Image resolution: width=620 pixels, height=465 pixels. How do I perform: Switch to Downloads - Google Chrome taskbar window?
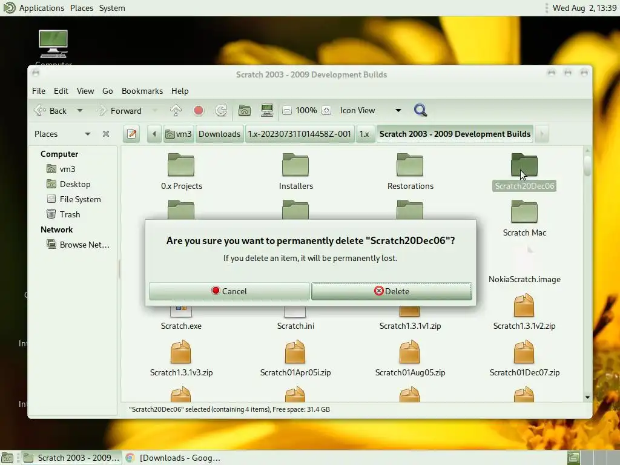click(173, 458)
